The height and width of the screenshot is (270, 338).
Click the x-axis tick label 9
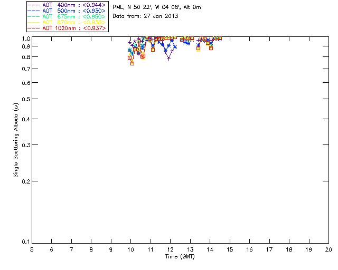click(111, 249)
